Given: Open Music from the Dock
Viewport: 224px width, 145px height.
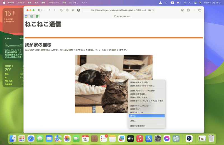Looking at the screenshot, I should 140,139.
